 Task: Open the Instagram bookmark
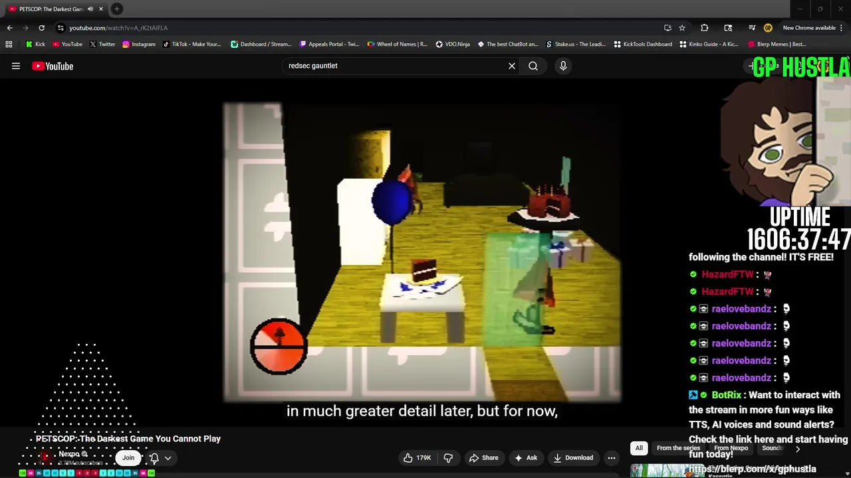(x=138, y=44)
